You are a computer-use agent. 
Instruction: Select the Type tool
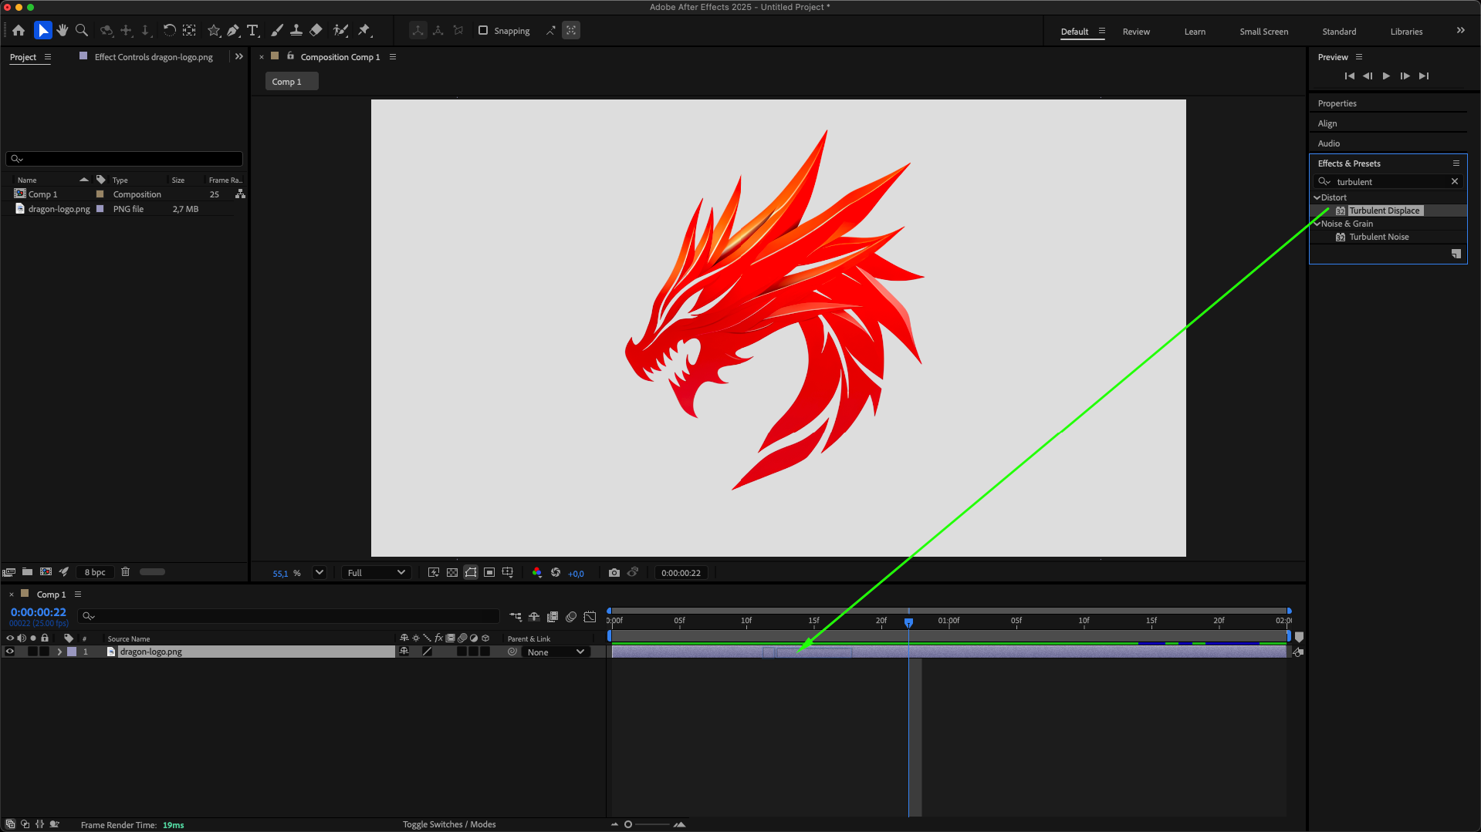pos(252,30)
